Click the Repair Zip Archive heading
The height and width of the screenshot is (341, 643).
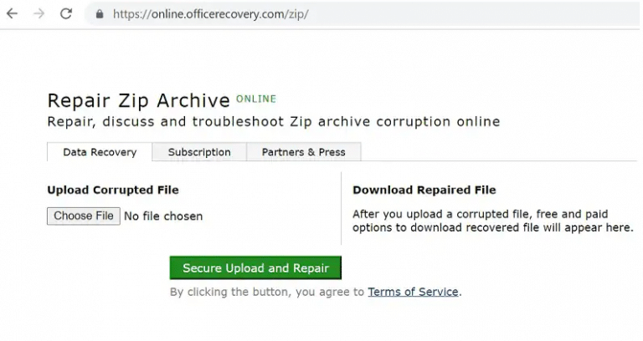[x=138, y=101]
